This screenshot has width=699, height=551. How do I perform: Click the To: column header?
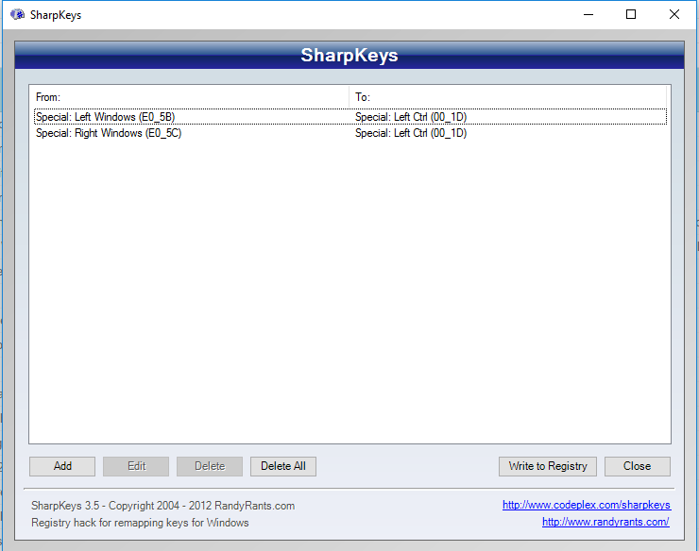pos(507,97)
